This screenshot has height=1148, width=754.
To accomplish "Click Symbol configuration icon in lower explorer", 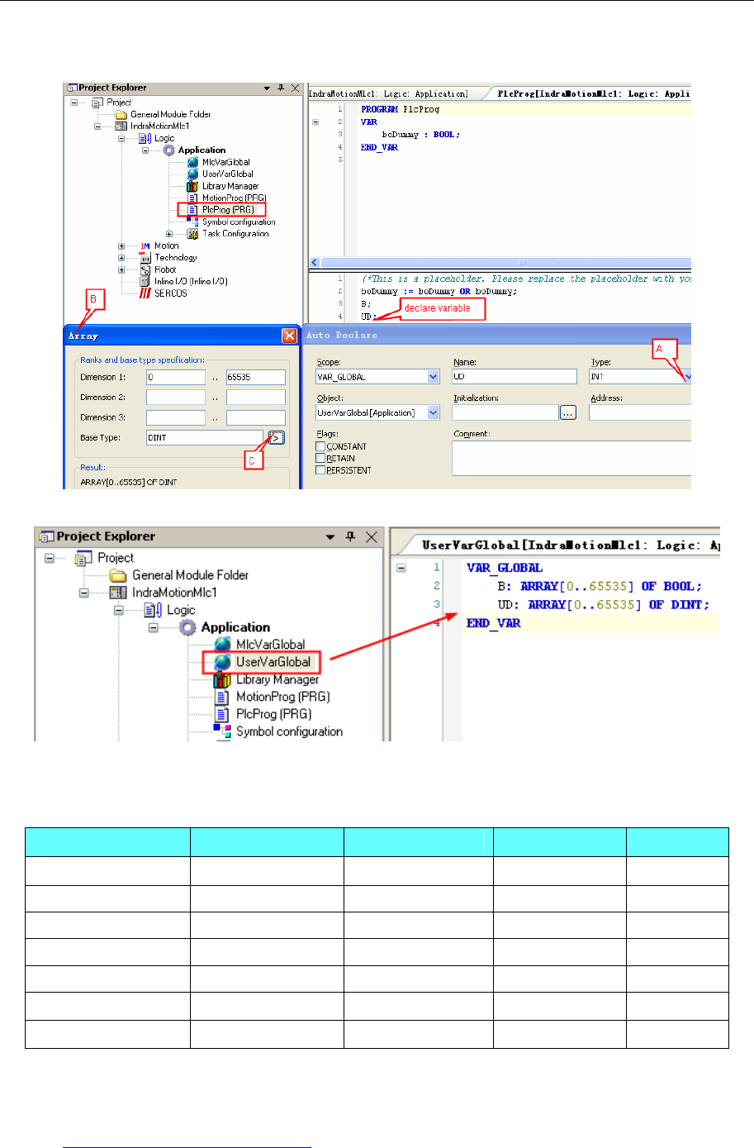I will [222, 731].
